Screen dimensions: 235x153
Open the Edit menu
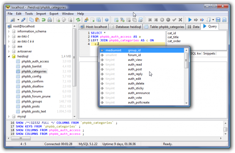pos(19,13)
